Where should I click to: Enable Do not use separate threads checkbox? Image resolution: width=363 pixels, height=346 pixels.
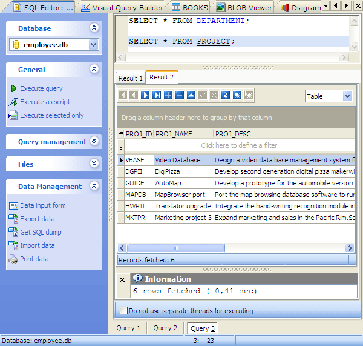(x=123, y=310)
